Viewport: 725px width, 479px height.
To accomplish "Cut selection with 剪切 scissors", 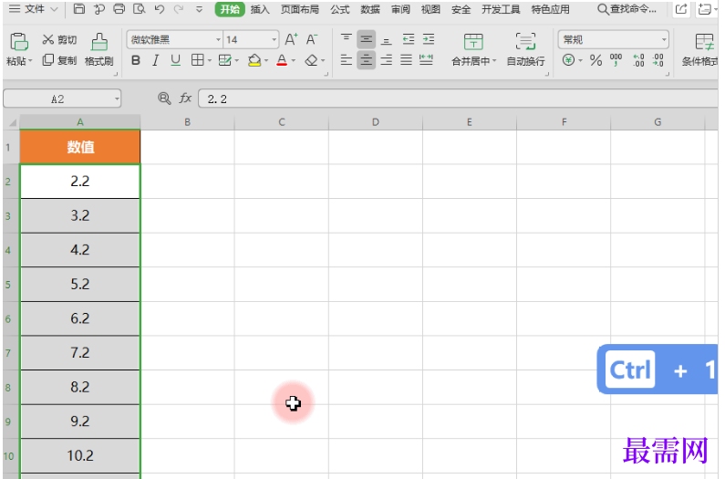I will pyautogui.click(x=59, y=40).
